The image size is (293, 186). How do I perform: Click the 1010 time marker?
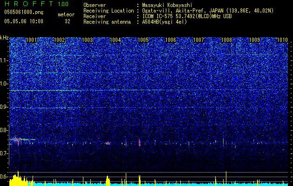click(x=282, y=40)
